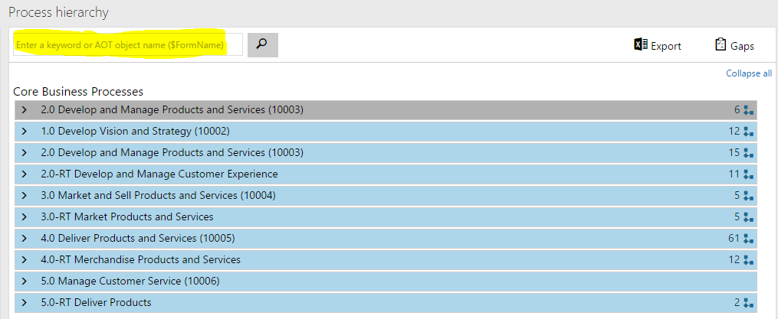Expand the 2.0 Develop row with count 15
Screen dimensions: 778x319
(x=25, y=153)
